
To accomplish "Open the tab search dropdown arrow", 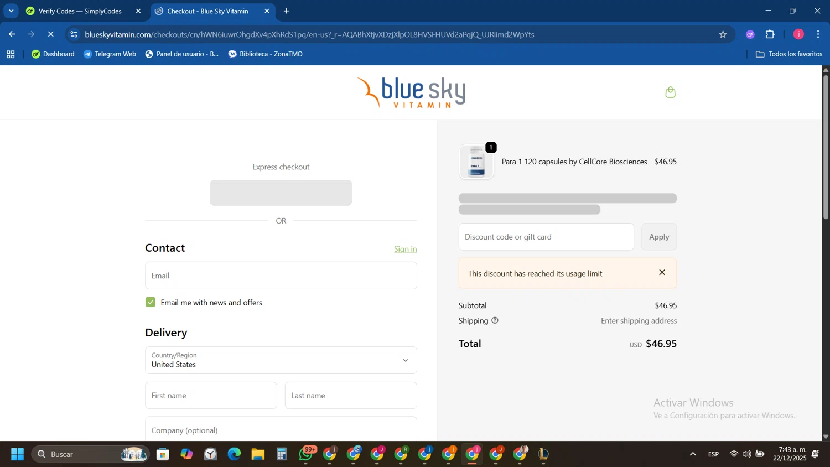I will [11, 11].
